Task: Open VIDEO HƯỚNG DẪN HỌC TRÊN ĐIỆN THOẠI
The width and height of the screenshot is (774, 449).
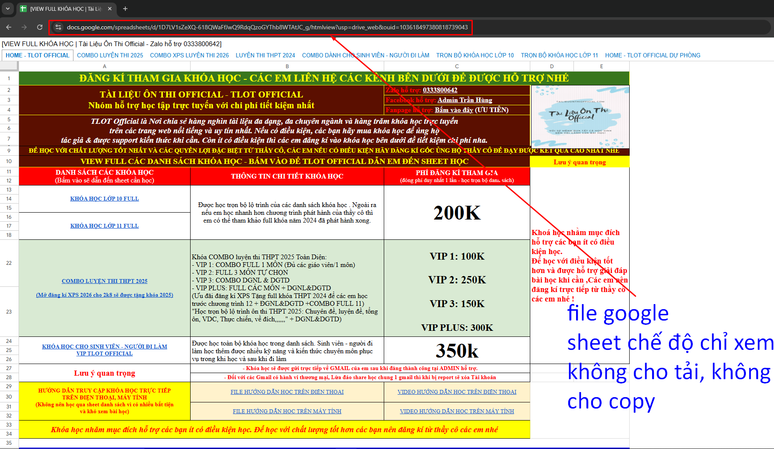Action: (x=457, y=392)
